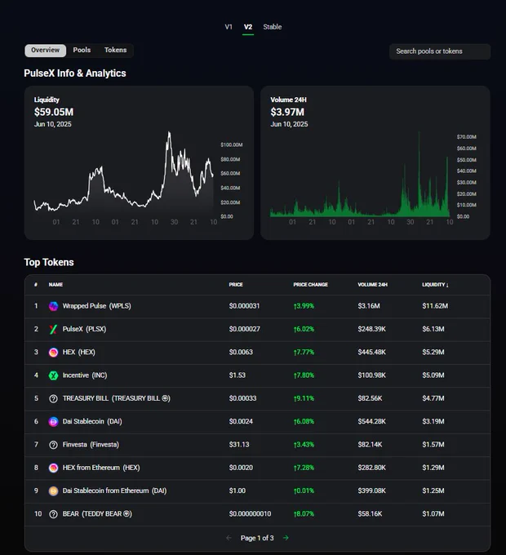Click the 9.11% change for TREASURY BILL
Viewport: 506px width, 555px height.
click(304, 398)
